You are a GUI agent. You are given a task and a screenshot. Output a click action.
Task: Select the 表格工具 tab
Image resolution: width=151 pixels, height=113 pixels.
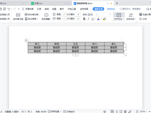(98, 9)
